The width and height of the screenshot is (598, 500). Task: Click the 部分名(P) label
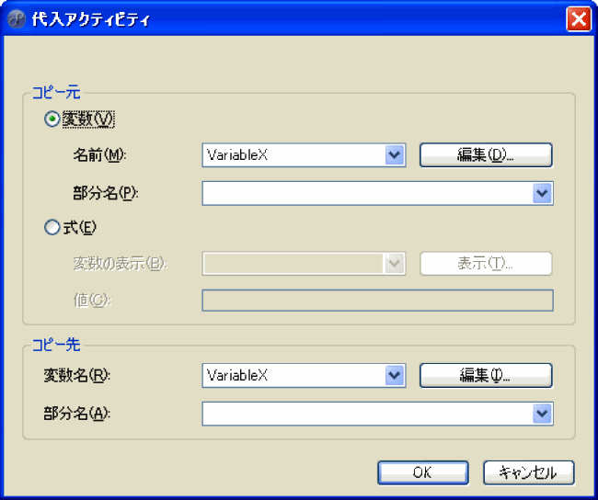point(105,193)
